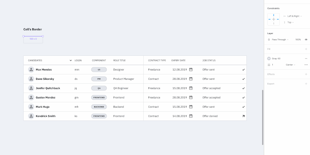Remove the Gray-50 stroke with minus icon

pos(306,59)
